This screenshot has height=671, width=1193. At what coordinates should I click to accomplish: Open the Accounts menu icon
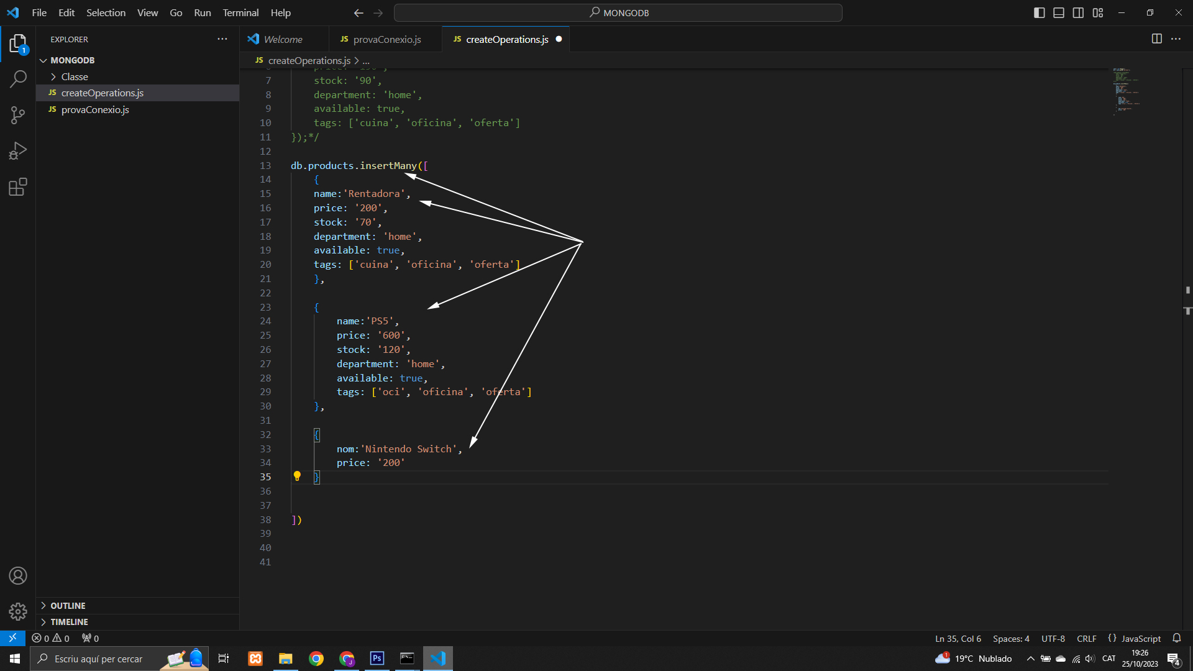click(18, 576)
